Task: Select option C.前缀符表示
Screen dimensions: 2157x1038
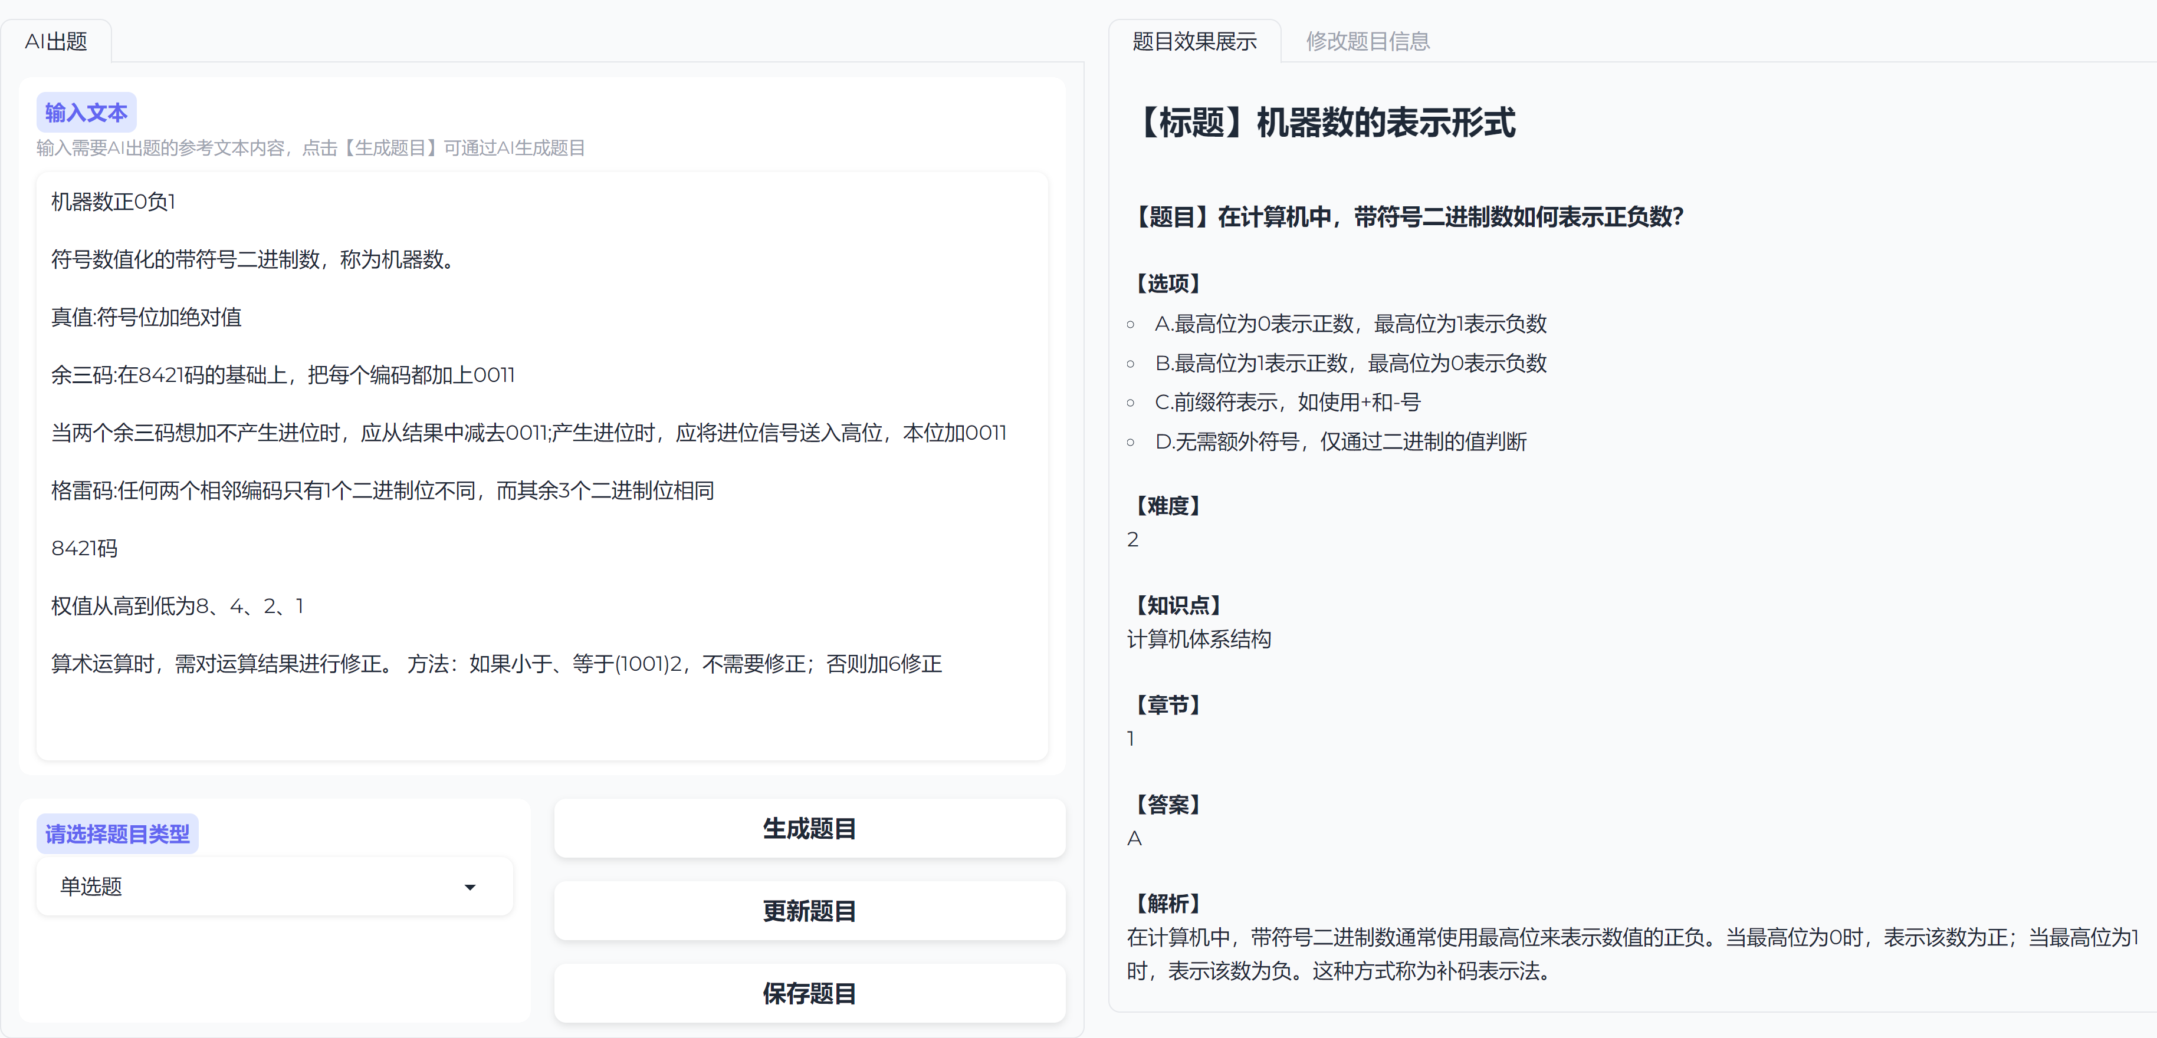Action: point(1287,403)
